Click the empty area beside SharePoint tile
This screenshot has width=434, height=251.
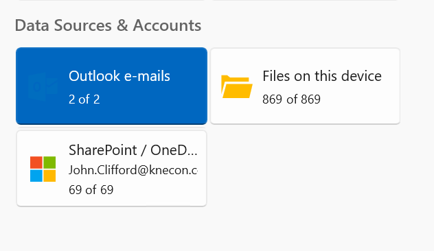click(x=304, y=168)
